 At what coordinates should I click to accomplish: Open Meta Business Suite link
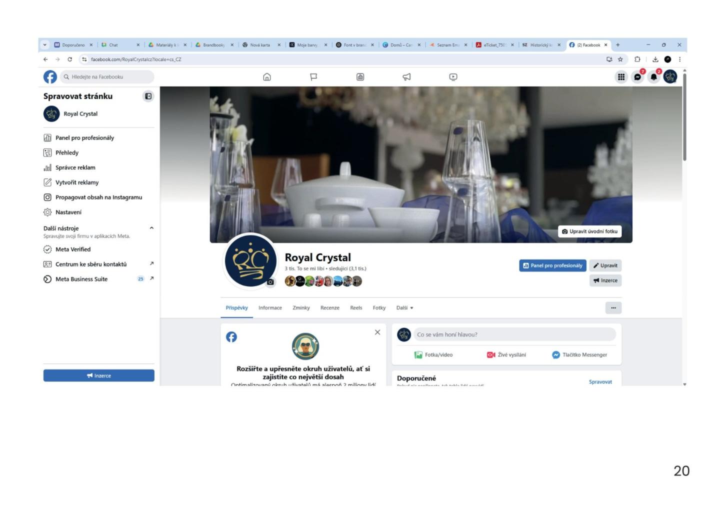[x=81, y=279]
